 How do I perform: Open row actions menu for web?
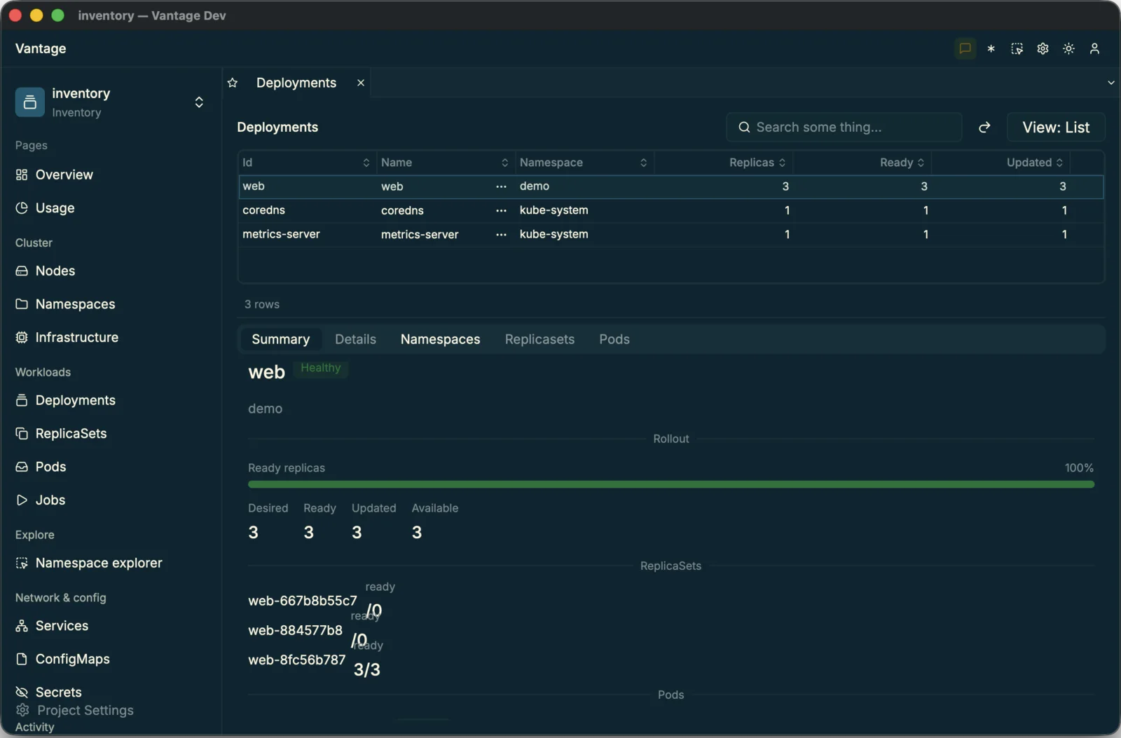click(501, 186)
